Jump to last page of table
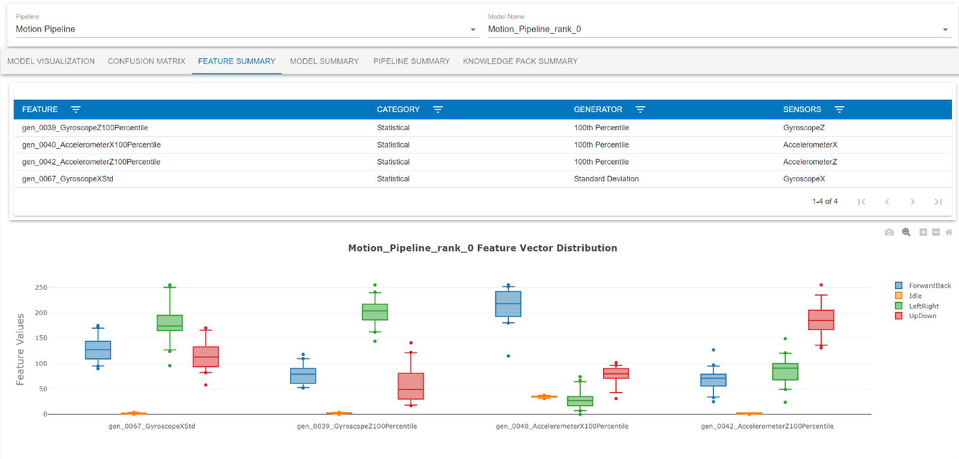Screen dimensions: 959x459 click(x=938, y=202)
